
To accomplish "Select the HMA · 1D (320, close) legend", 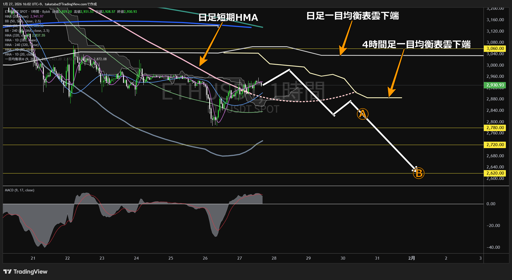I will (x=21, y=40).
